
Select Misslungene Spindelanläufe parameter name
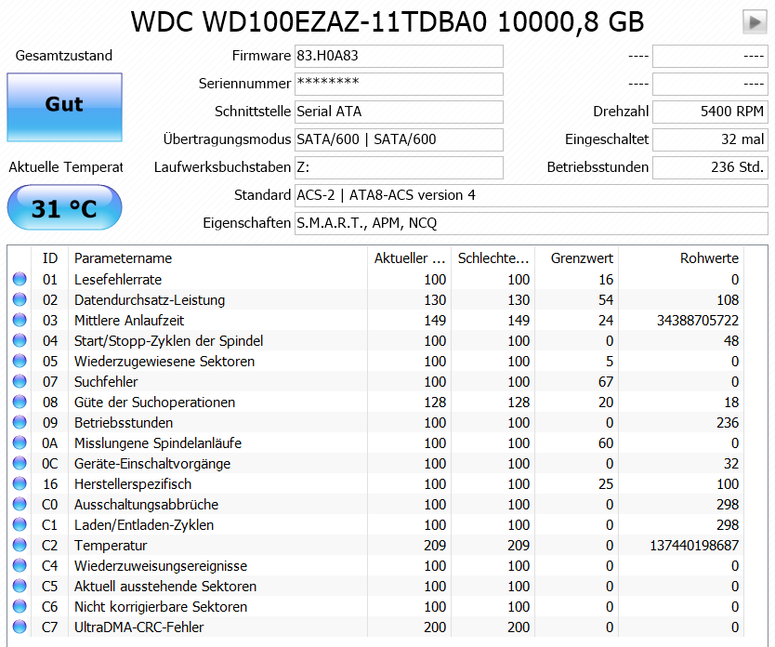point(158,443)
